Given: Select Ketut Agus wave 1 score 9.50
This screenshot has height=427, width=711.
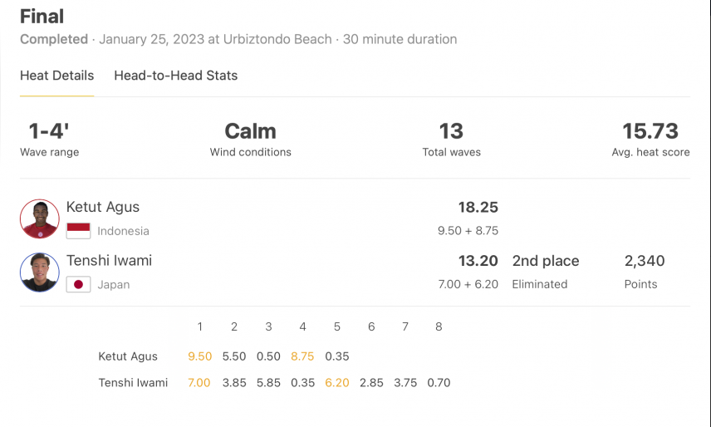Looking at the screenshot, I should click(200, 356).
